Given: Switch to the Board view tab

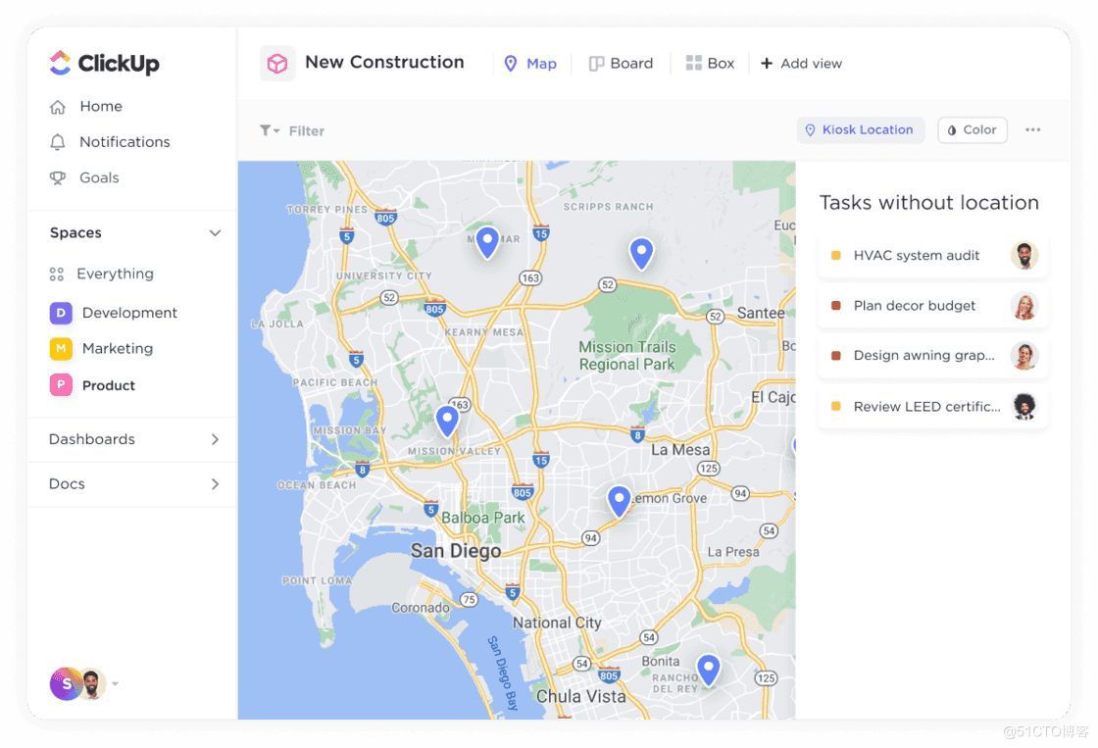Looking at the screenshot, I should 621,64.
